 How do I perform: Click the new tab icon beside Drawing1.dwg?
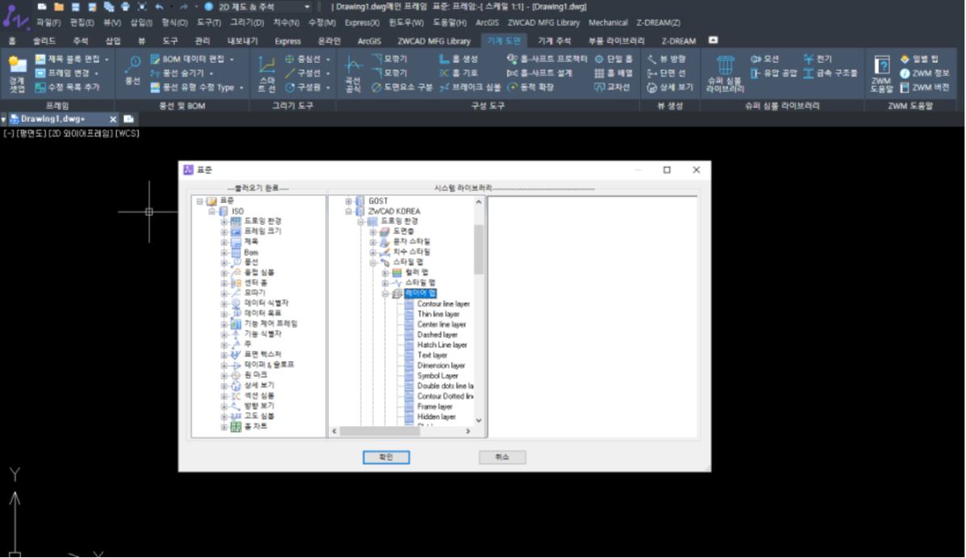pyautogui.click(x=128, y=119)
